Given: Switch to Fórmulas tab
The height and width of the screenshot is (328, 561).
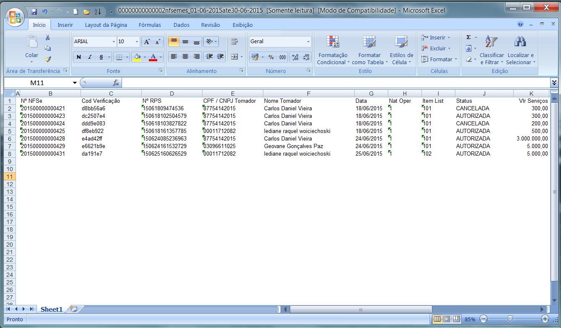Looking at the screenshot, I should pyautogui.click(x=150, y=25).
